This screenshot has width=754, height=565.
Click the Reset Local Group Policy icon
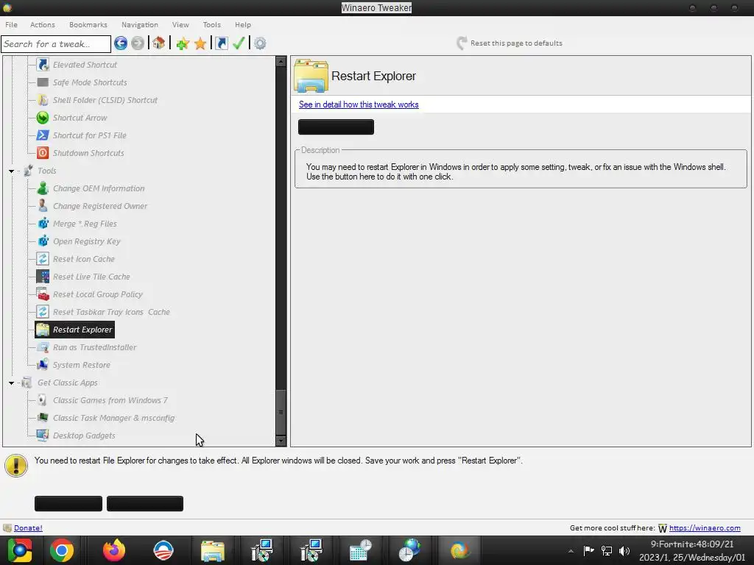tap(43, 294)
